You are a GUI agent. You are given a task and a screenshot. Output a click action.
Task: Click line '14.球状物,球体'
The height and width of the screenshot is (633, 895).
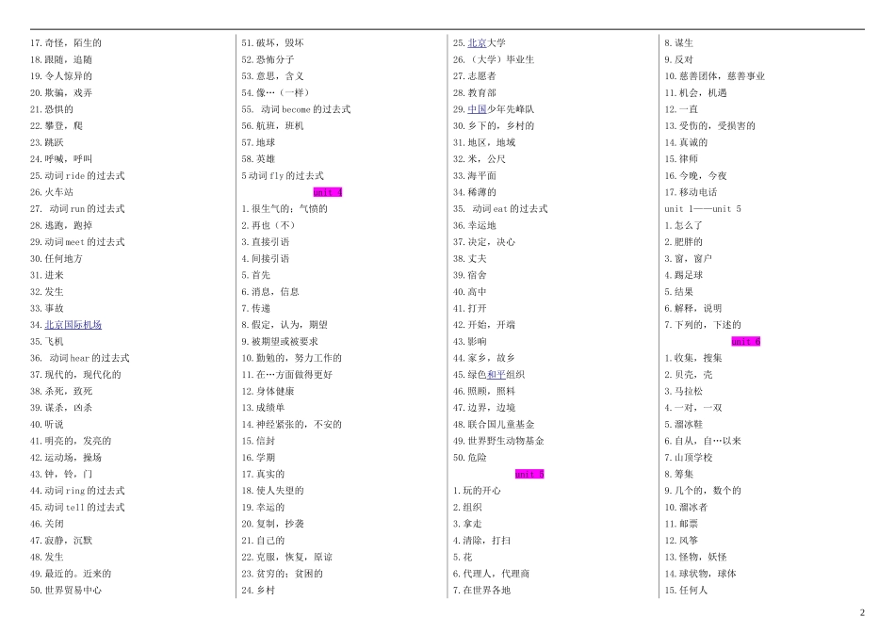pyautogui.click(x=700, y=573)
